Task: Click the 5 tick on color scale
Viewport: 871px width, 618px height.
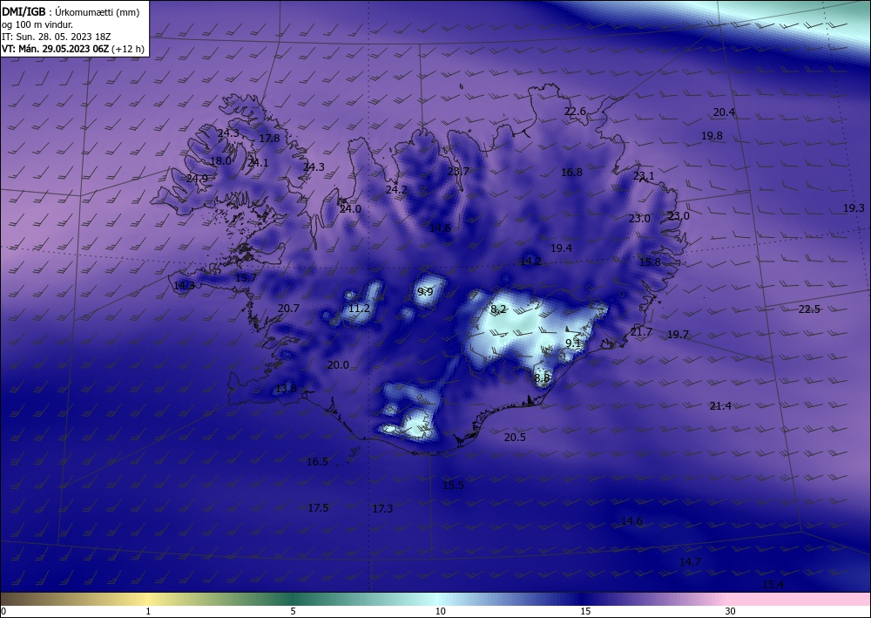Action: pos(293,612)
